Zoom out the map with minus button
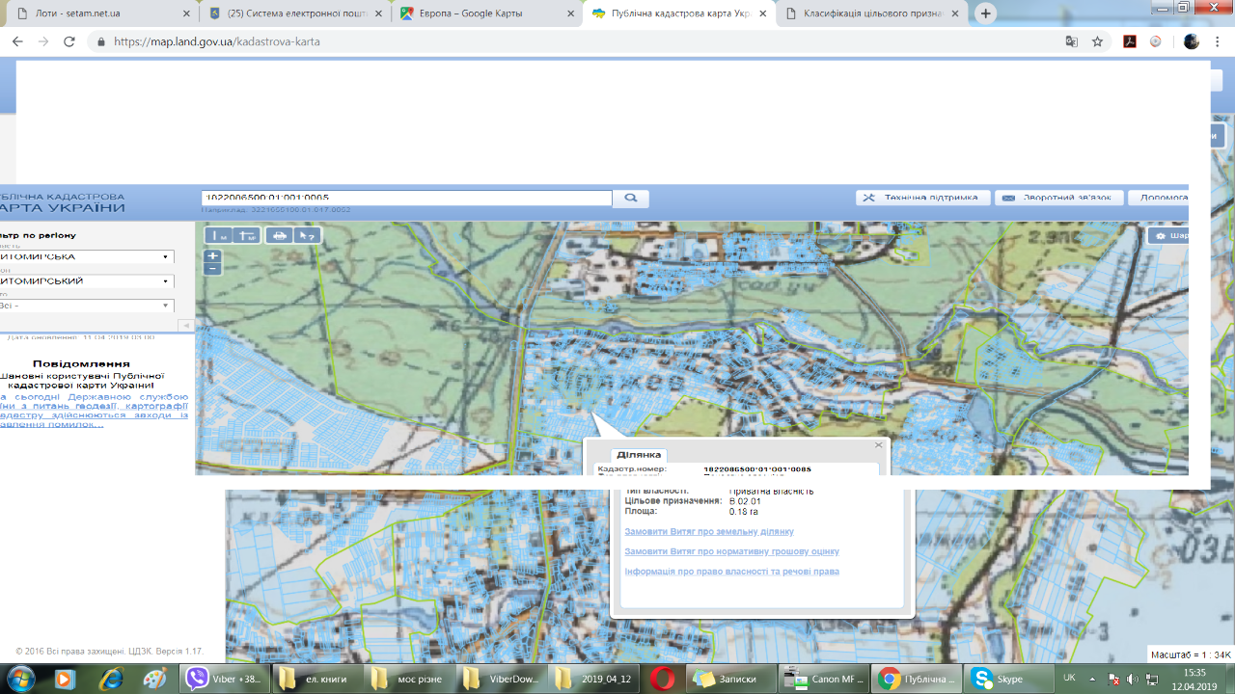This screenshot has width=1235, height=694. coord(212,269)
